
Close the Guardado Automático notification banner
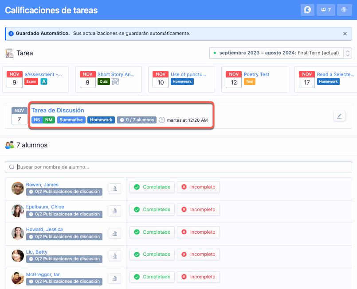point(345,34)
